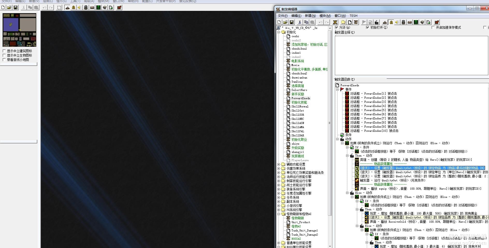Open 模块(M) menu in Trigger Editor
This screenshot has width=489, height=248.
click(325, 16)
